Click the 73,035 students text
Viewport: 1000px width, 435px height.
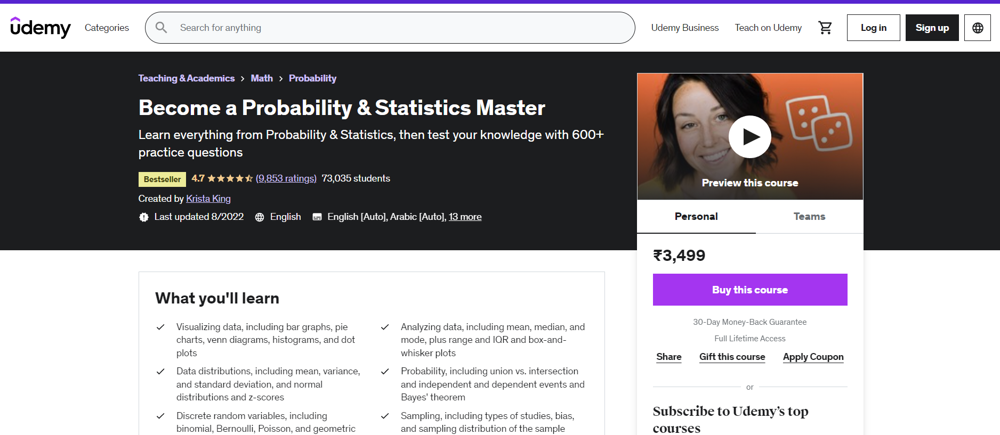(x=356, y=178)
